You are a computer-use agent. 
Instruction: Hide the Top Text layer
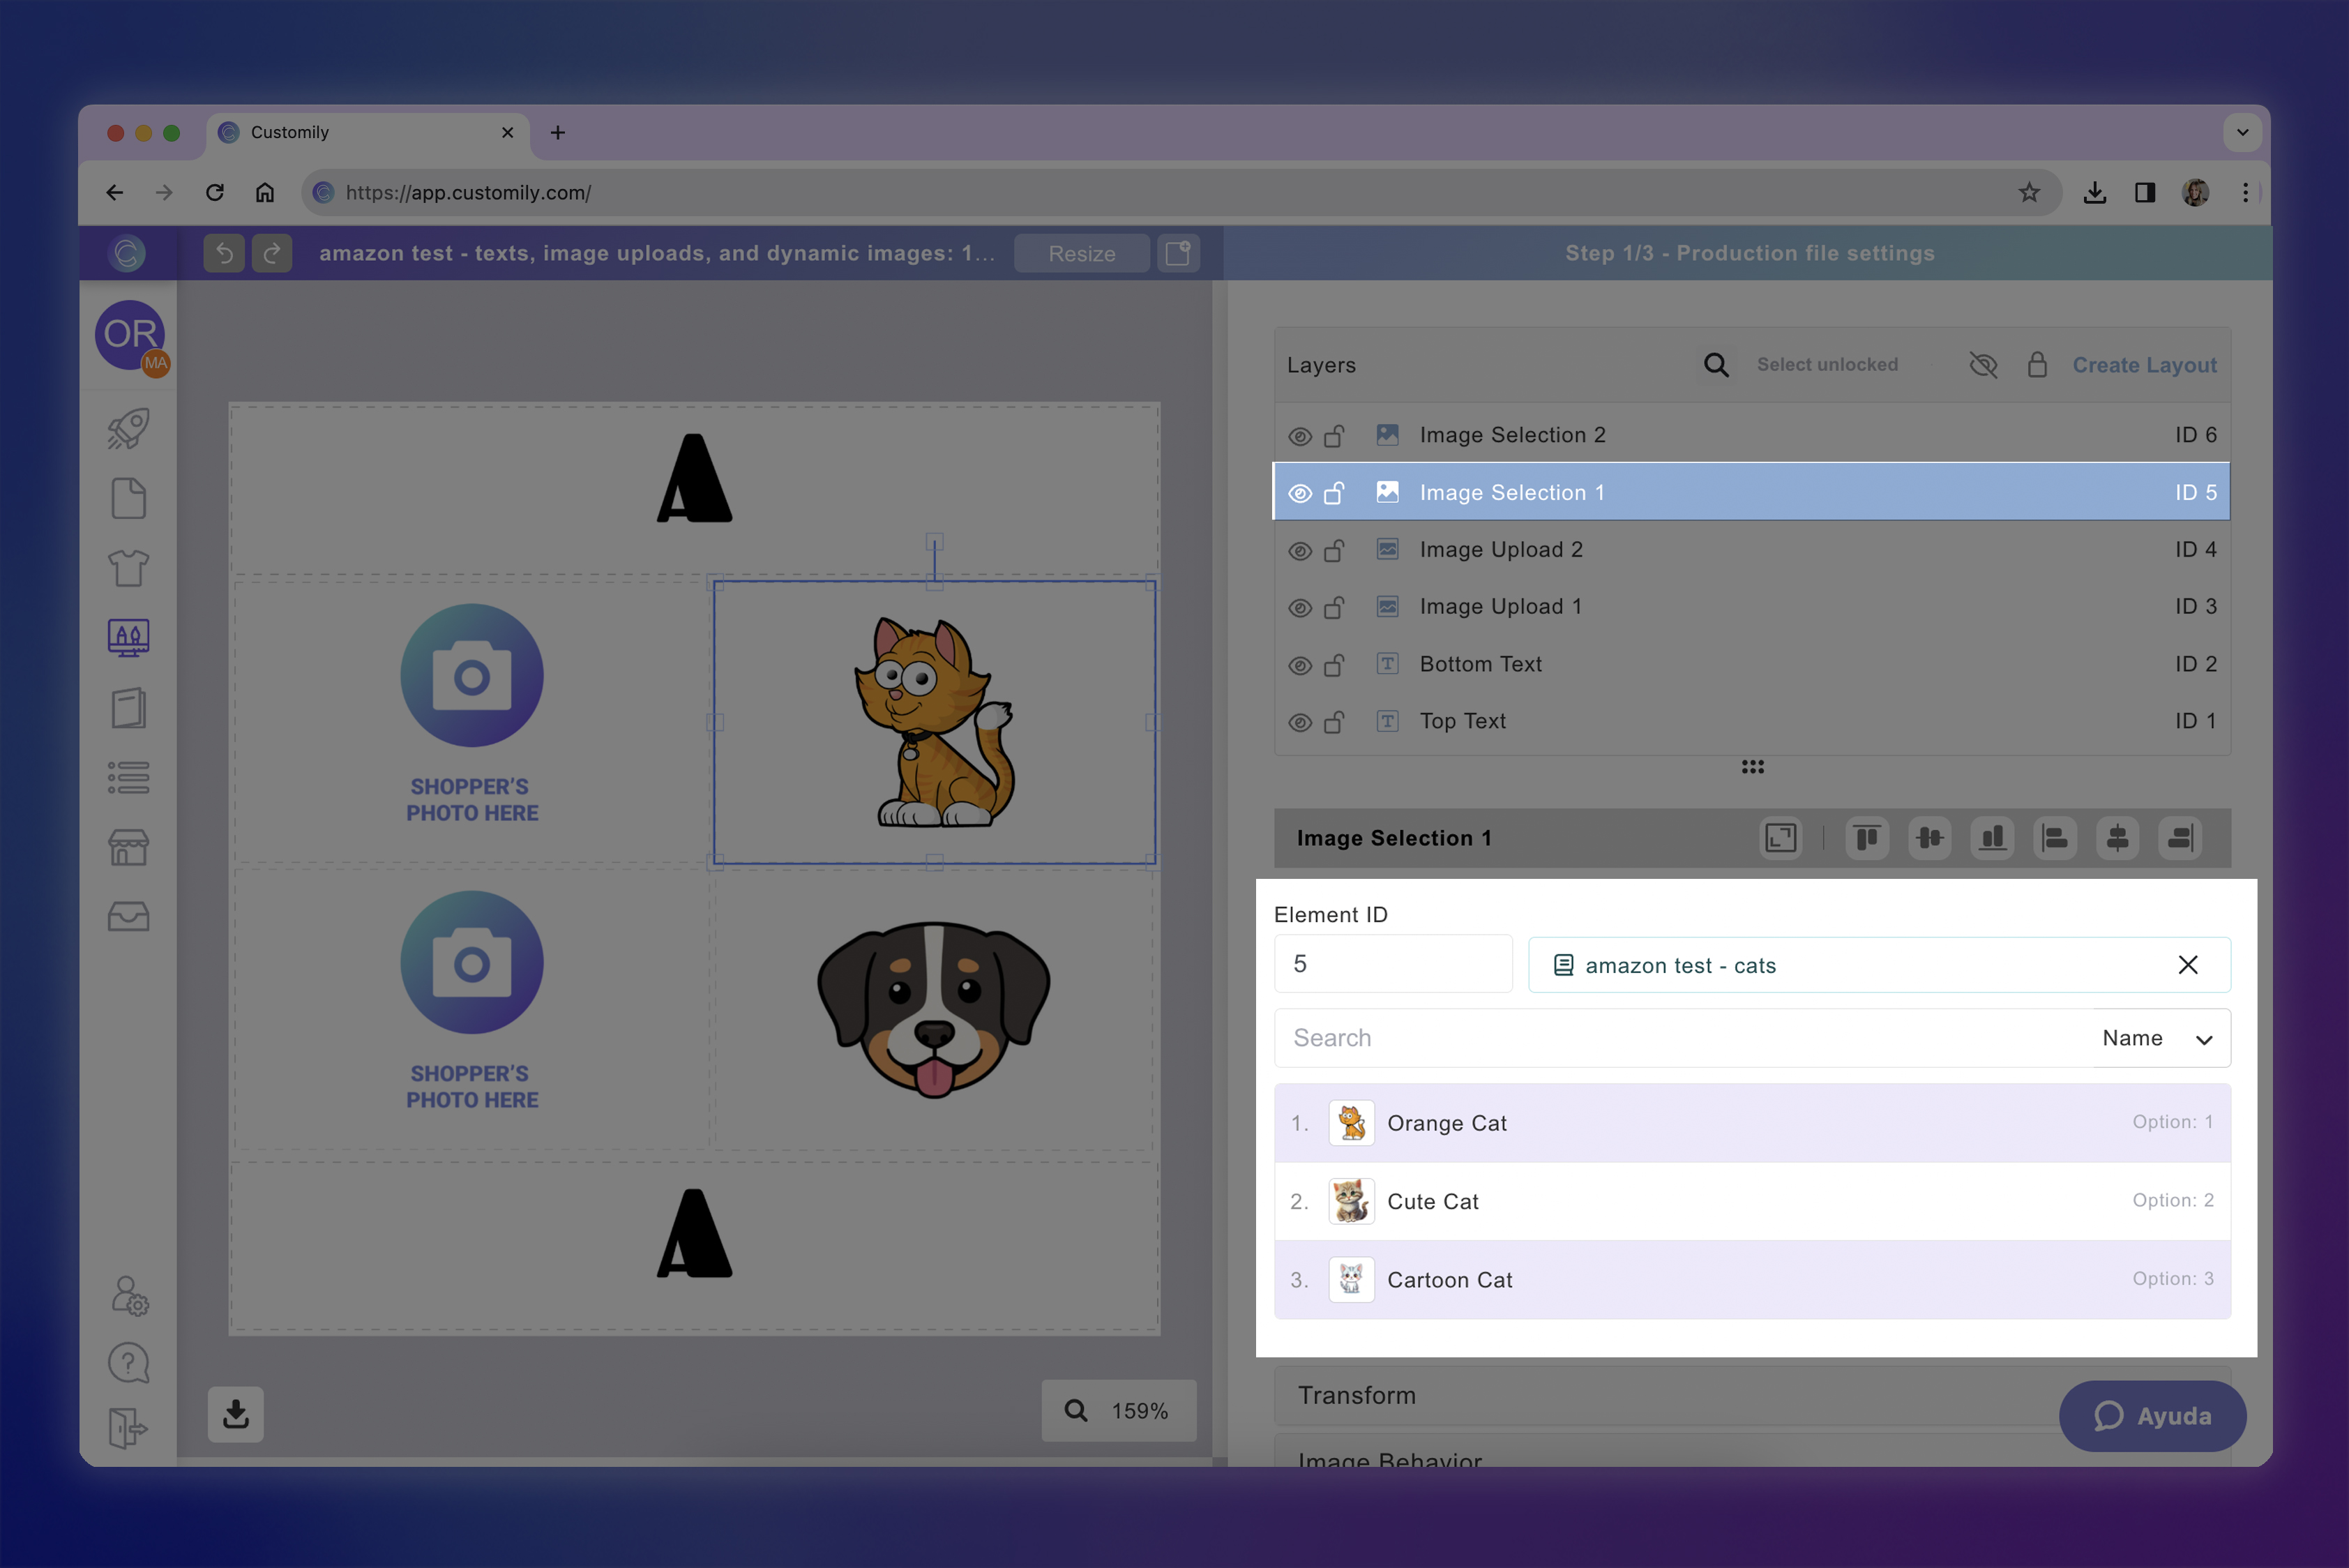point(1299,722)
